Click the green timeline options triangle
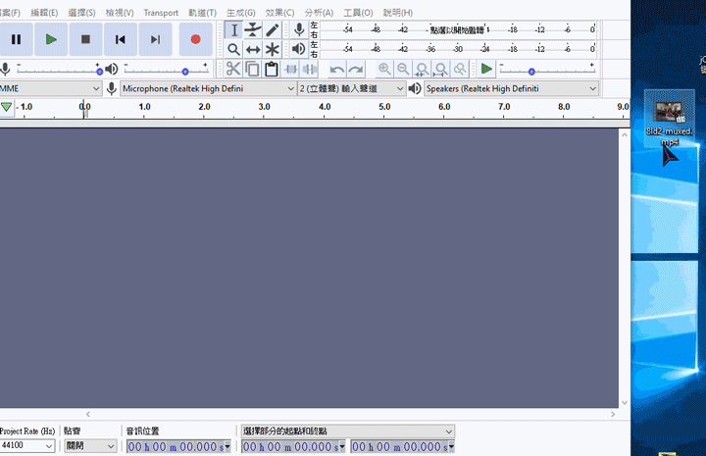Screen dimensions: 706x456 pos(6,107)
